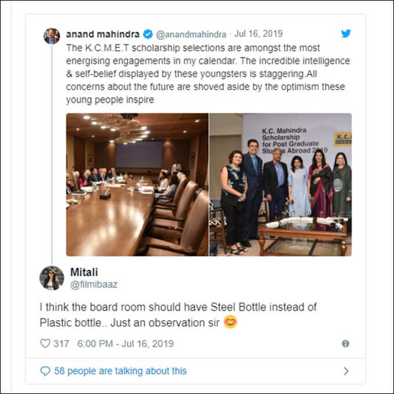
Task: Click the Jul 16, 2019 tweet date
Action: click(258, 34)
